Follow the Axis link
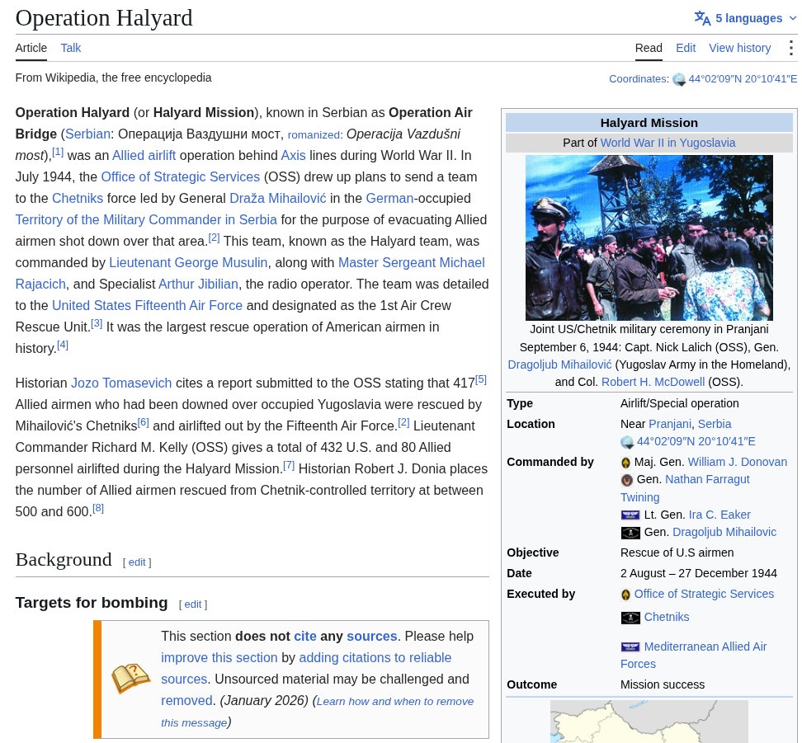 293,156
